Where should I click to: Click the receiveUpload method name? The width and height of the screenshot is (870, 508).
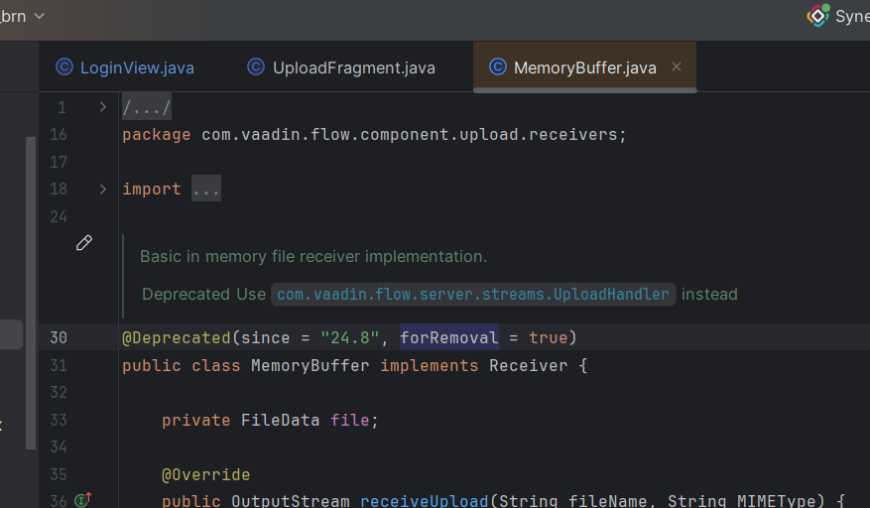[x=424, y=501]
